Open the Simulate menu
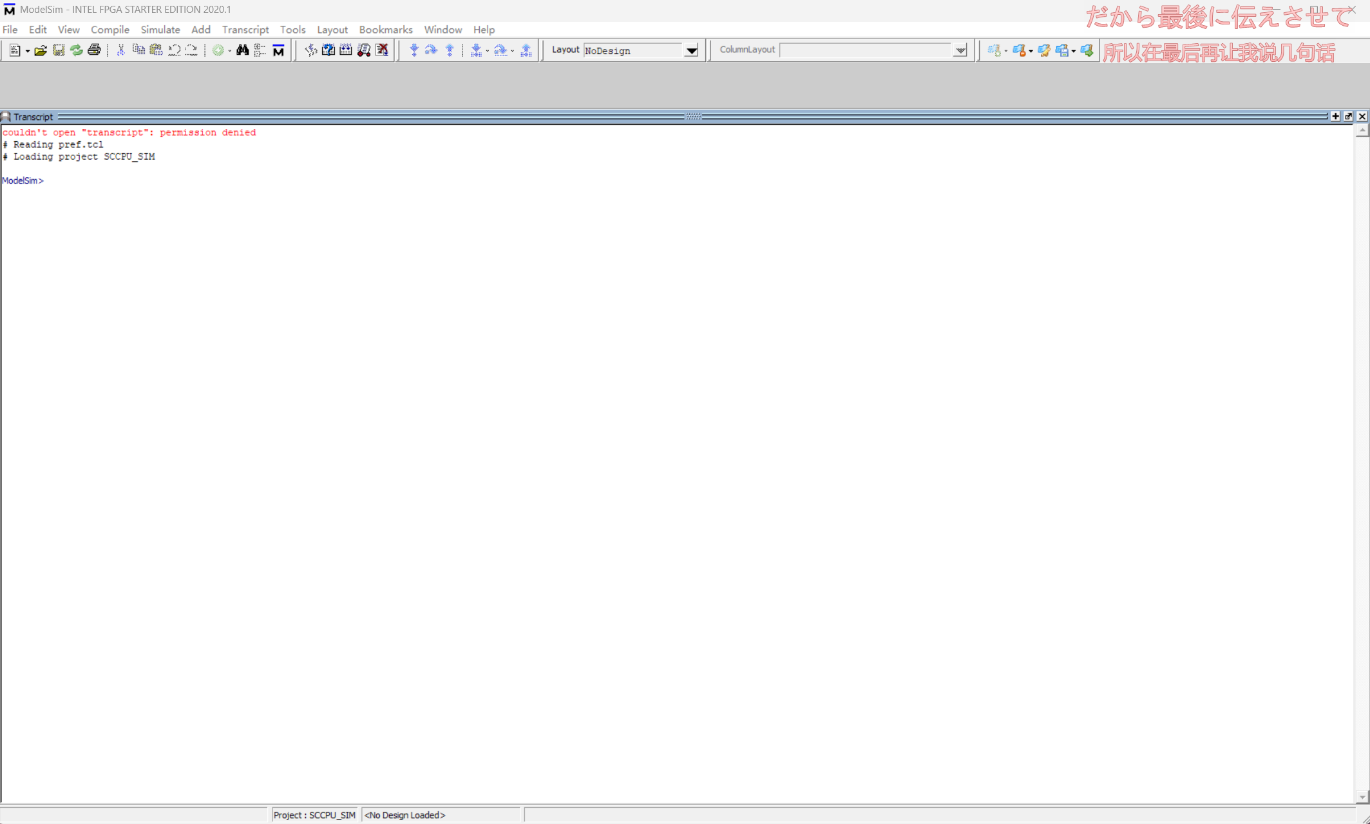1370x824 pixels. click(160, 30)
